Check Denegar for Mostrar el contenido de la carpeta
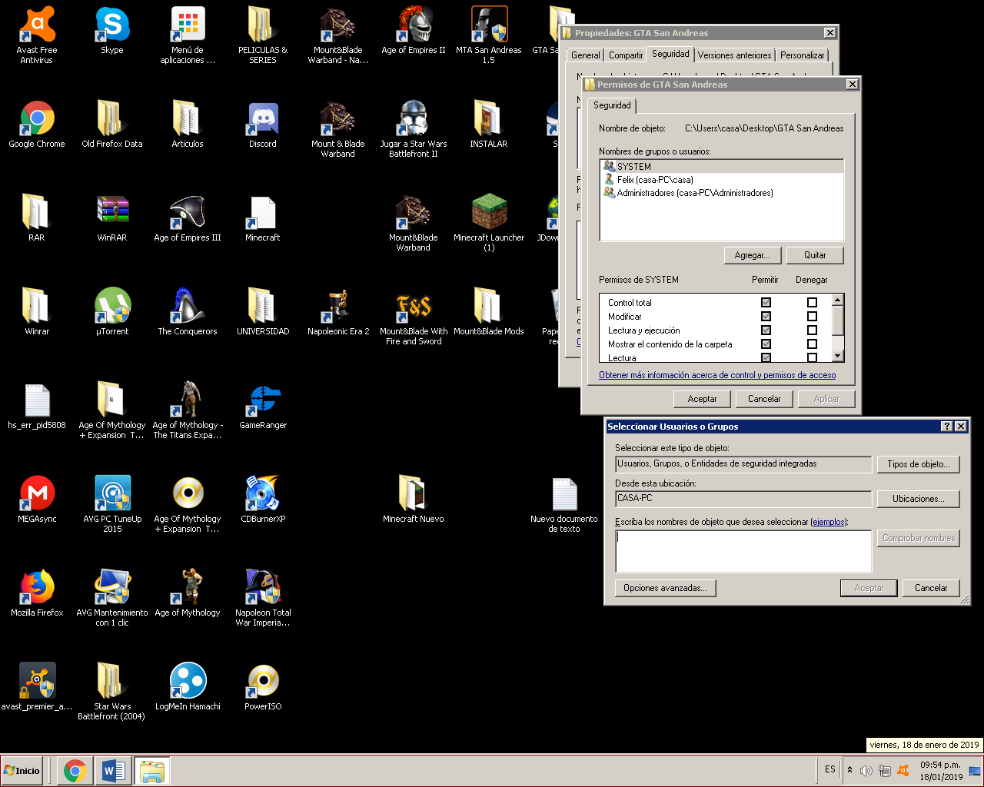This screenshot has width=984, height=787. point(812,344)
